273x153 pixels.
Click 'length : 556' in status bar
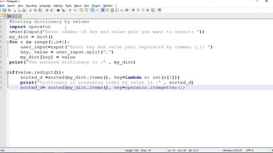pos(132,150)
